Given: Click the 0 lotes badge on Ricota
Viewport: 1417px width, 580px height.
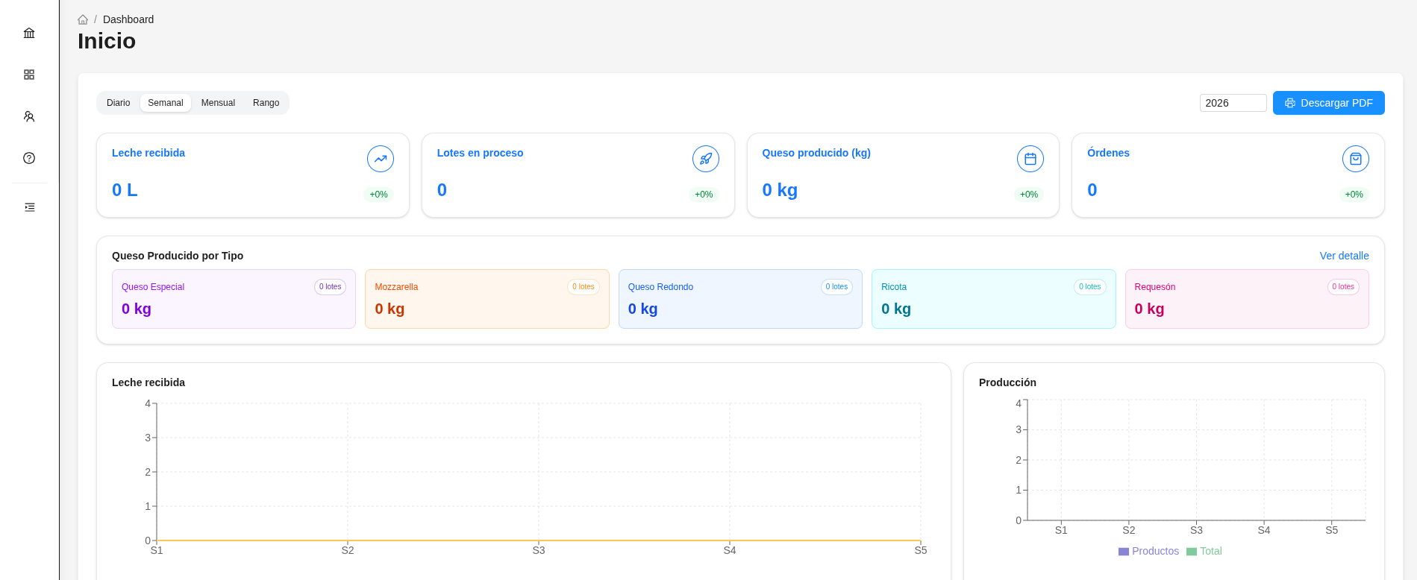Looking at the screenshot, I should coord(1090,287).
